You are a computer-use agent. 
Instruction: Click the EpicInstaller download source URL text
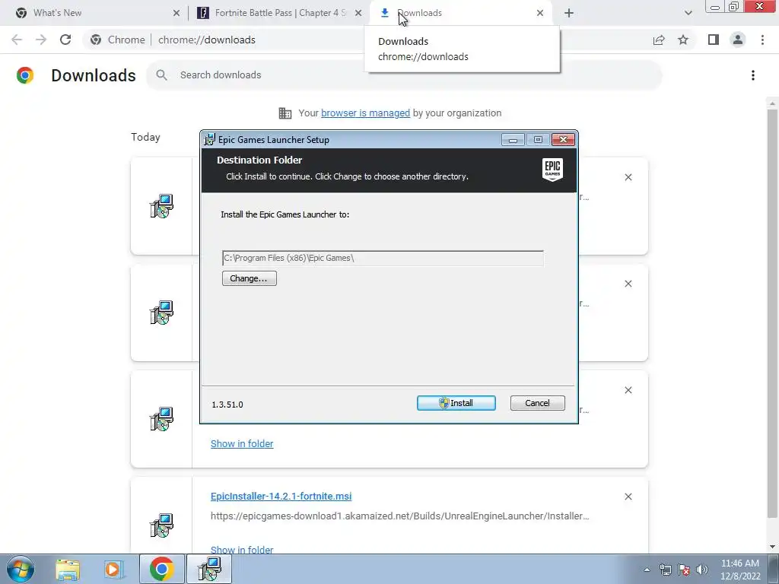(x=400, y=516)
